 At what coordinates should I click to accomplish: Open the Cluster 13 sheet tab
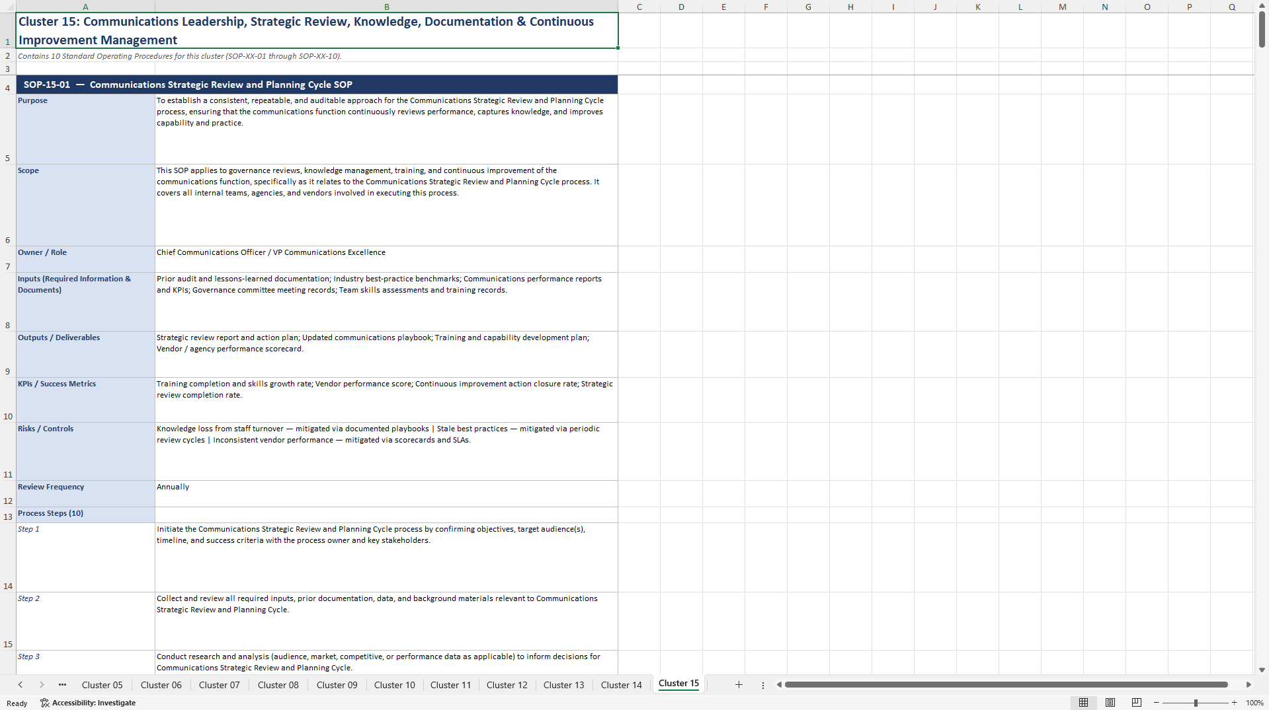click(x=564, y=685)
